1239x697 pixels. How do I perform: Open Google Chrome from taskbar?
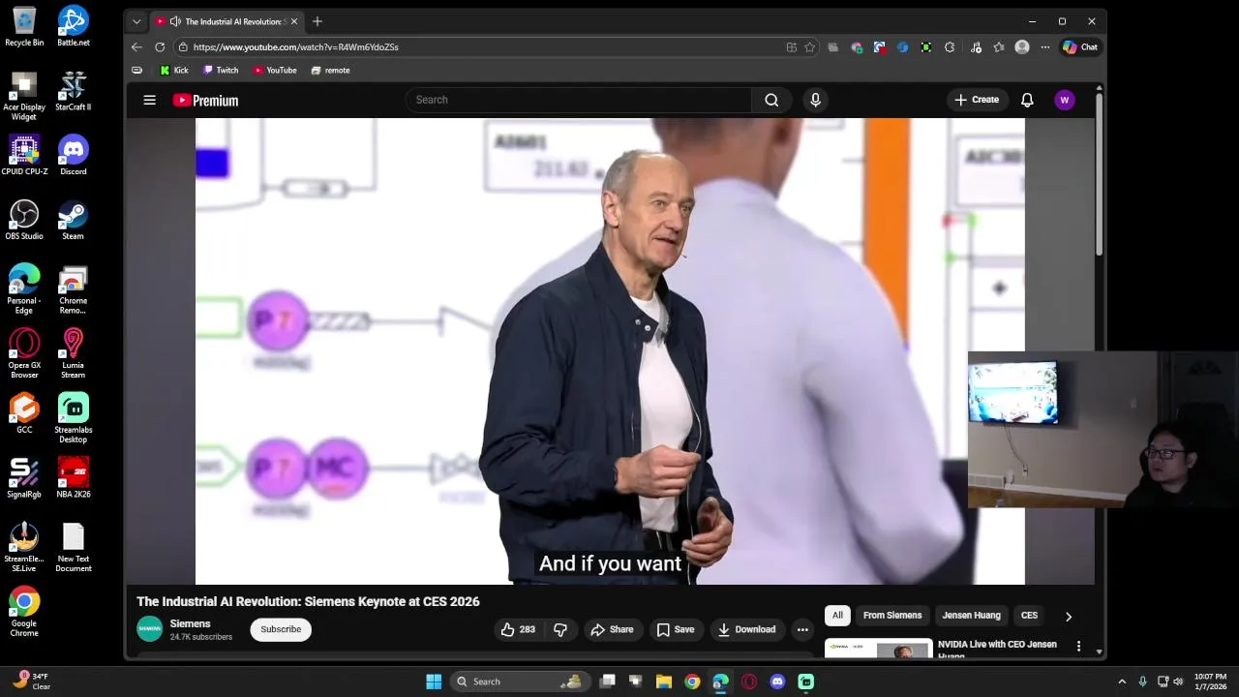point(692,682)
